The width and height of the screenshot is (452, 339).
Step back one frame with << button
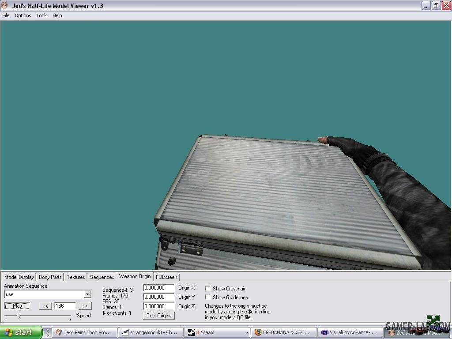[x=45, y=306]
